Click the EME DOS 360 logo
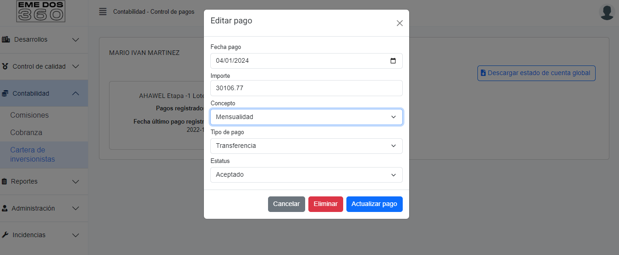The image size is (619, 255). click(x=41, y=11)
